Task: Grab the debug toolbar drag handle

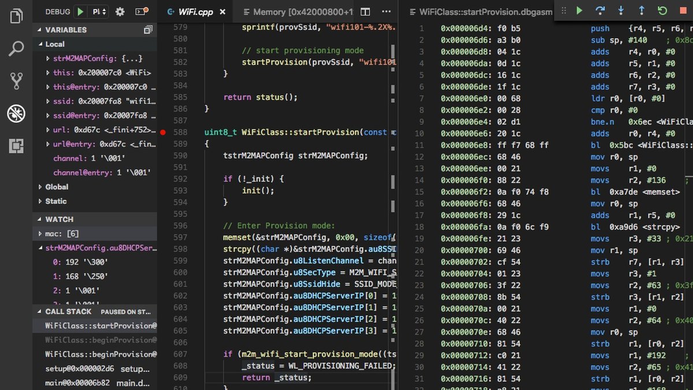Action: [x=563, y=10]
